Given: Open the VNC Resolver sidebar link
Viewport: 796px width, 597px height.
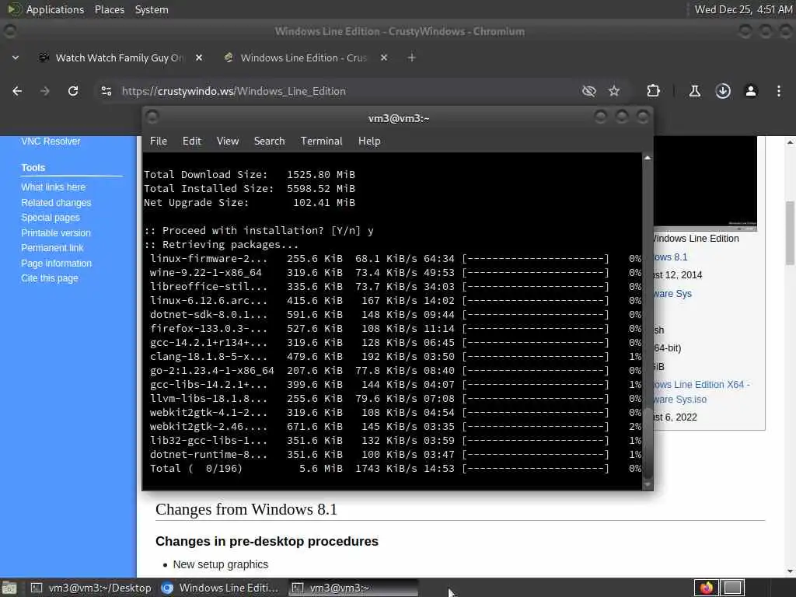Looking at the screenshot, I should tap(51, 141).
